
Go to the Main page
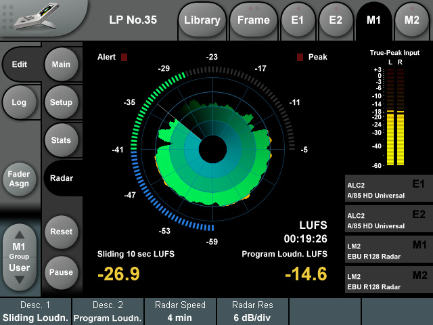click(62, 64)
